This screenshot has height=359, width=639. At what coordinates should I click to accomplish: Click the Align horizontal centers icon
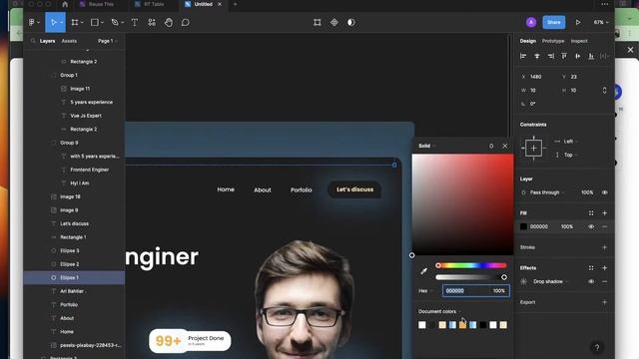pyautogui.click(x=537, y=56)
